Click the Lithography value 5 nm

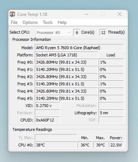click(x=111, y=113)
